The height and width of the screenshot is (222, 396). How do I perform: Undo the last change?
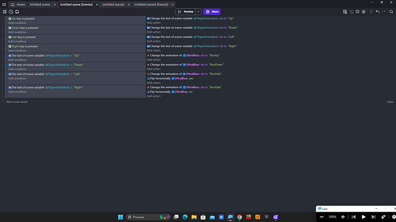pyautogui.click(x=378, y=11)
